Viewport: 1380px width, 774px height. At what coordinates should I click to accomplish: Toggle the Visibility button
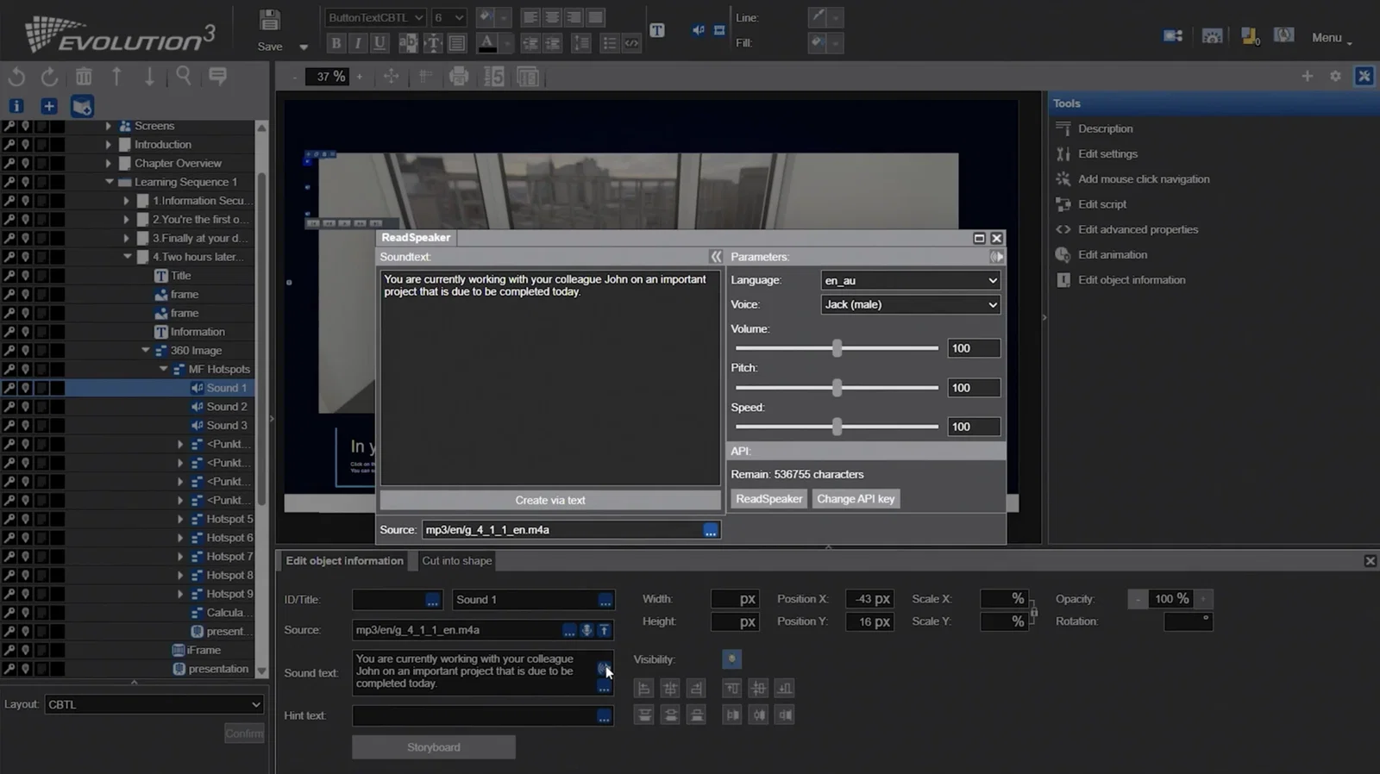pyautogui.click(x=731, y=659)
